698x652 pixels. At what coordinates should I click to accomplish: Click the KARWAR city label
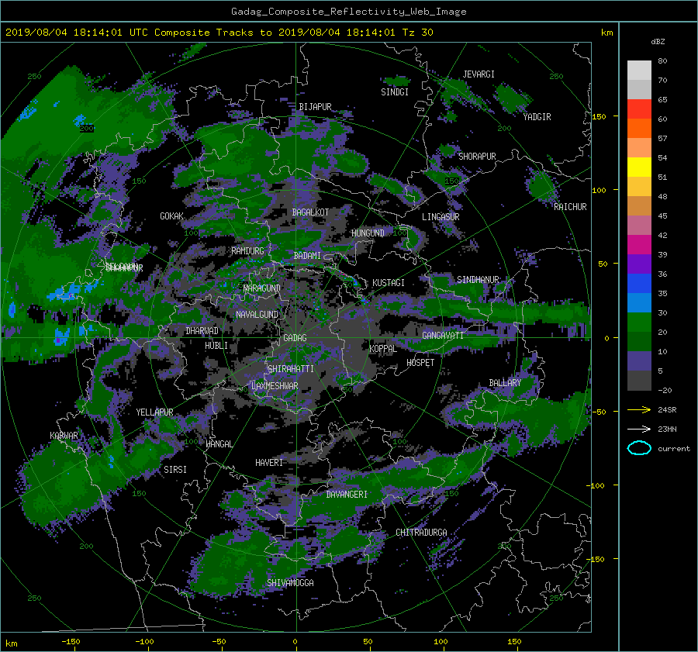[64, 436]
